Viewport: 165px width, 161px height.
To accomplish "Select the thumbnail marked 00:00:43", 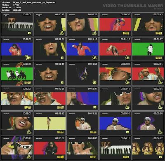I will coord(148,24).
